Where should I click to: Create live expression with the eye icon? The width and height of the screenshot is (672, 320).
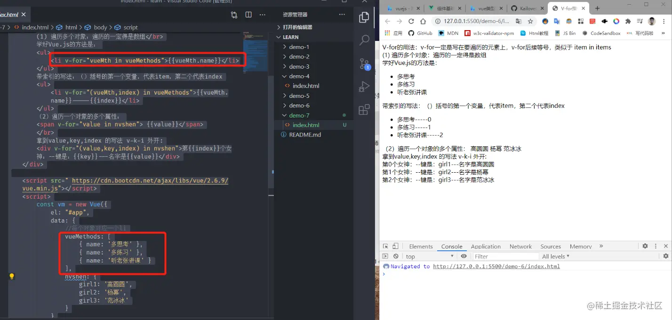464,256
